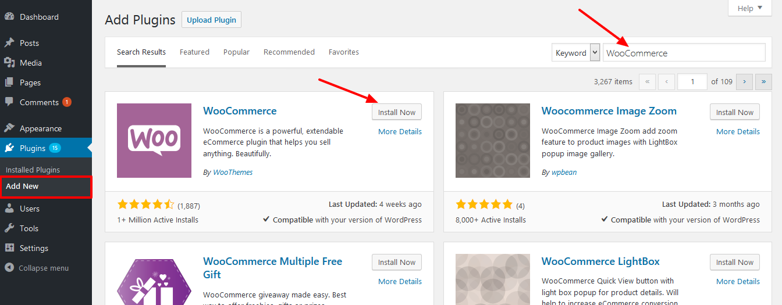The height and width of the screenshot is (305, 782).
Task: Click the Comments speech bubble icon
Action: point(9,102)
